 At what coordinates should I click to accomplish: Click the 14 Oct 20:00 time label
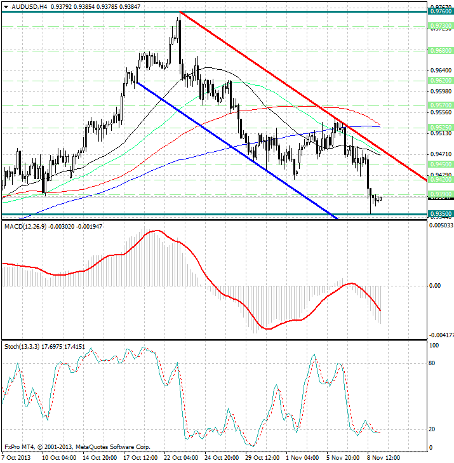coord(100,458)
